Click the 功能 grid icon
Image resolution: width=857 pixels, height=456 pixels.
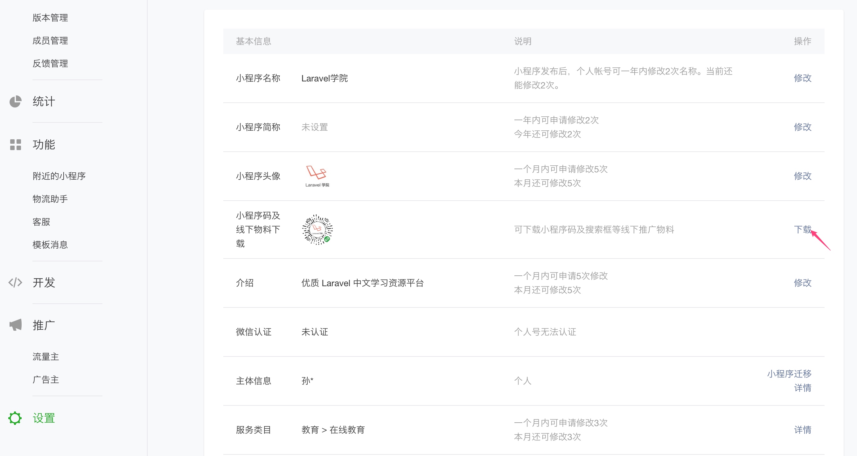(x=15, y=145)
